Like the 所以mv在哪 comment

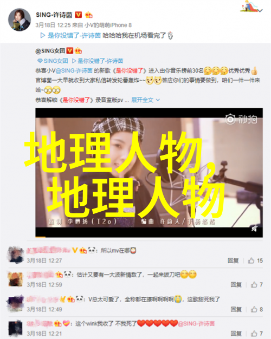(255, 260)
